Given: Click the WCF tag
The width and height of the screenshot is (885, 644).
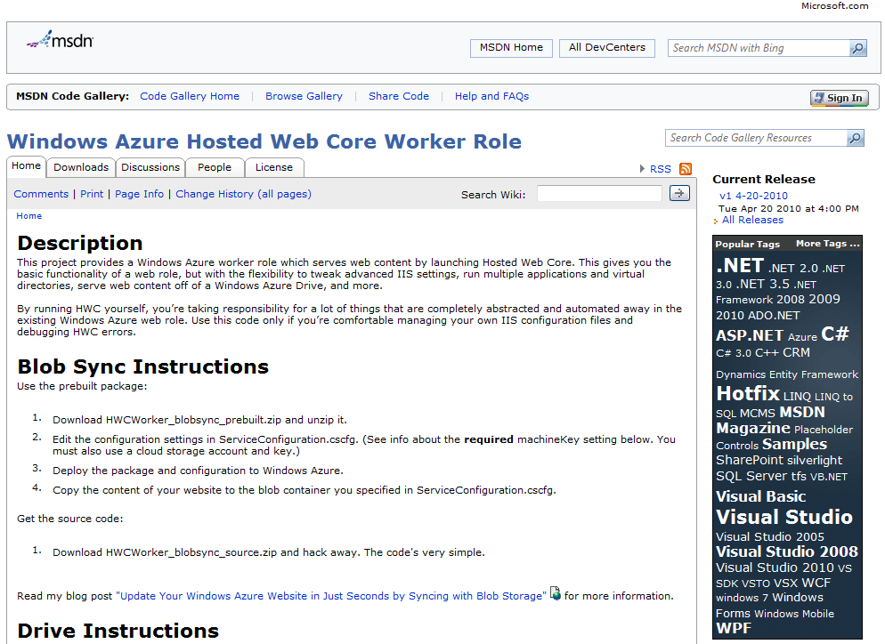Looking at the screenshot, I should click(816, 583).
